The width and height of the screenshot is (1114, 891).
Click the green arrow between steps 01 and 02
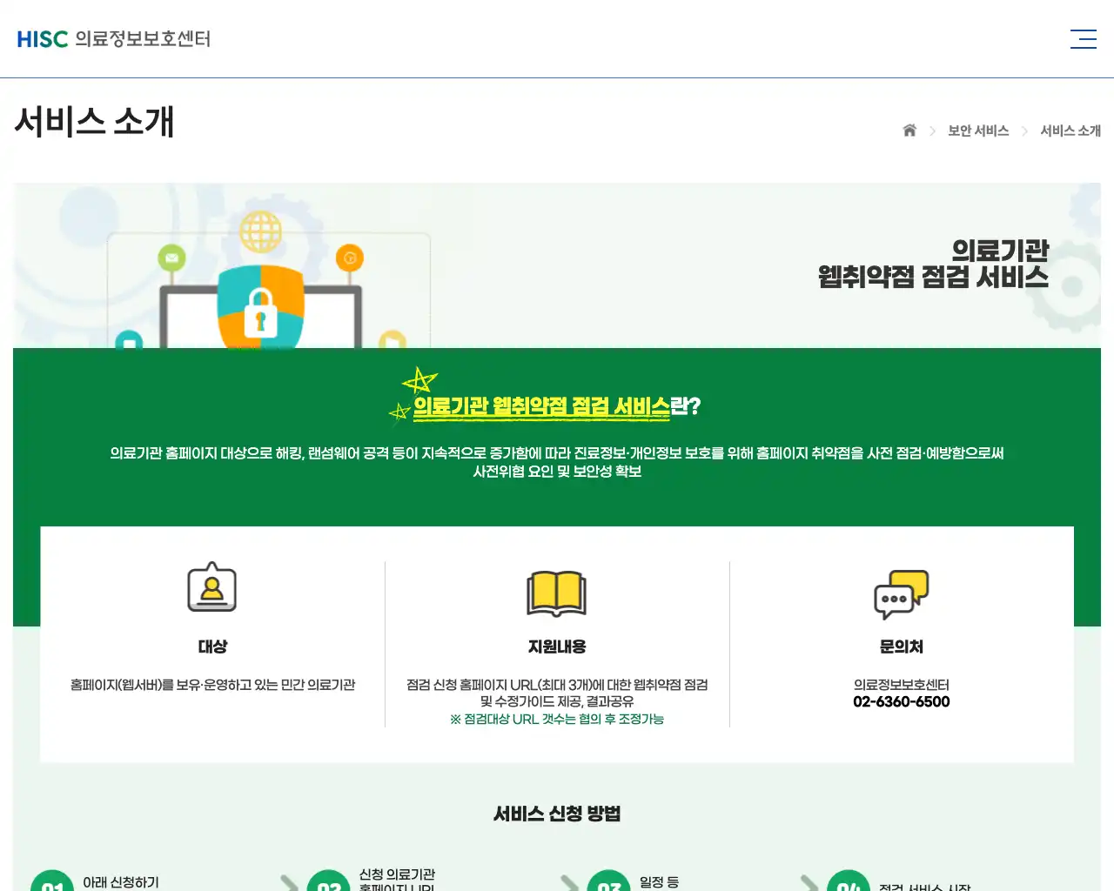tap(287, 881)
